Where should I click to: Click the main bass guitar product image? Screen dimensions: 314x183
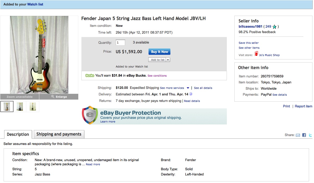[39, 55]
